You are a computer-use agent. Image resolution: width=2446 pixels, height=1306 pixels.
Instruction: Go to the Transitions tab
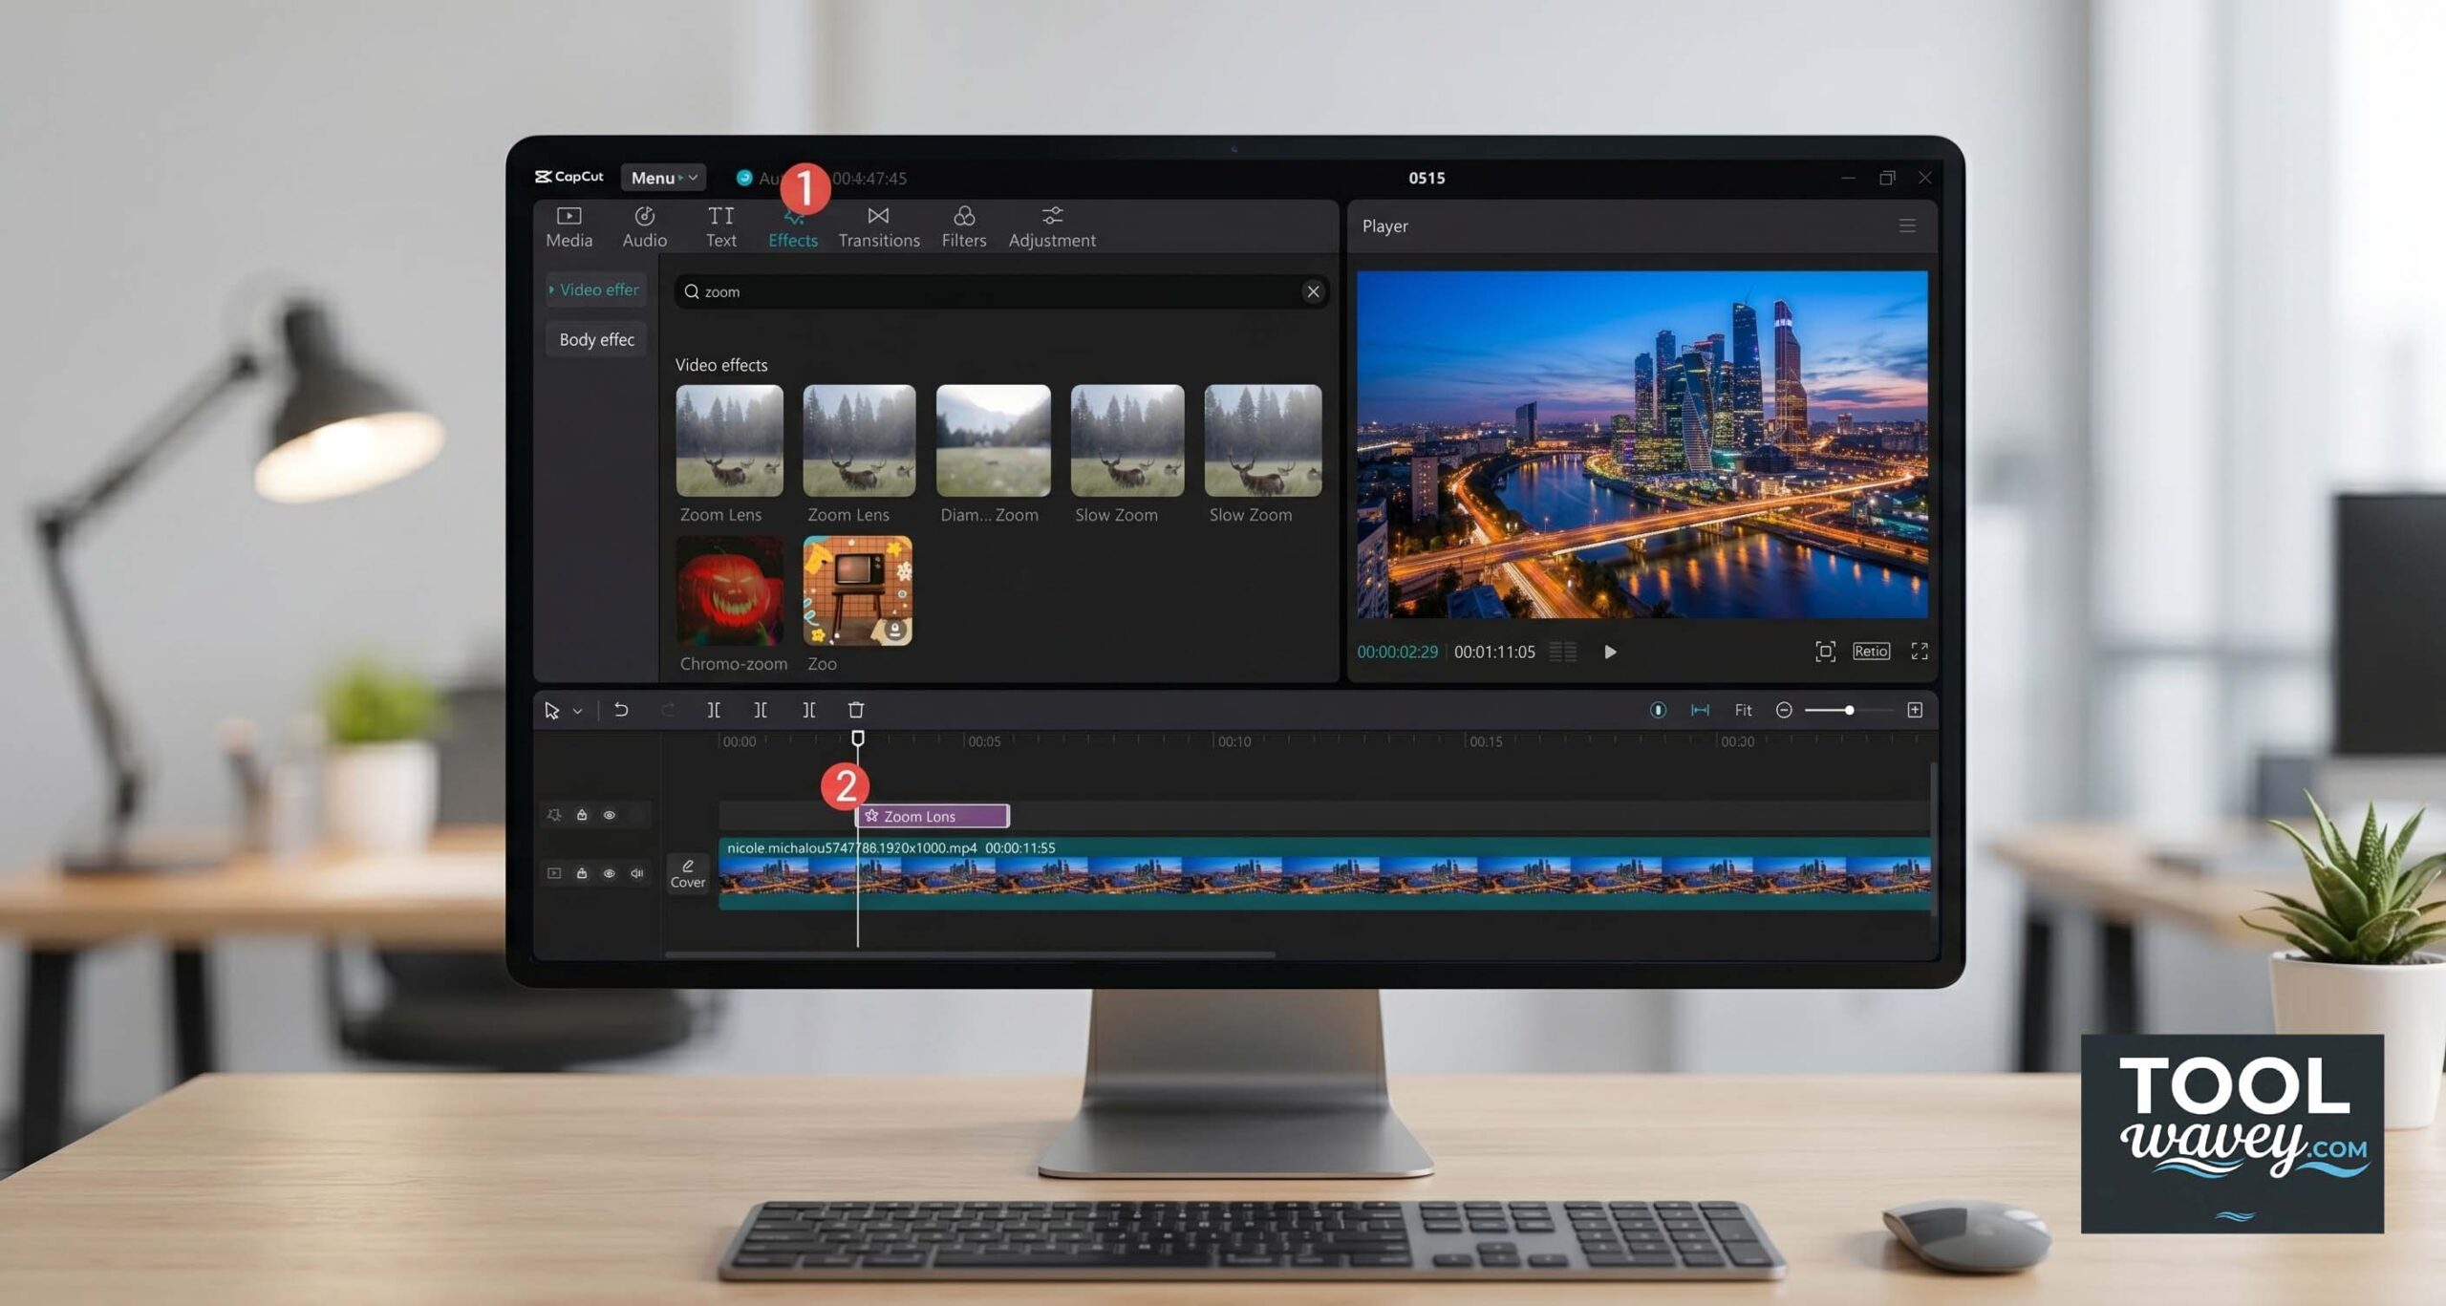click(879, 227)
